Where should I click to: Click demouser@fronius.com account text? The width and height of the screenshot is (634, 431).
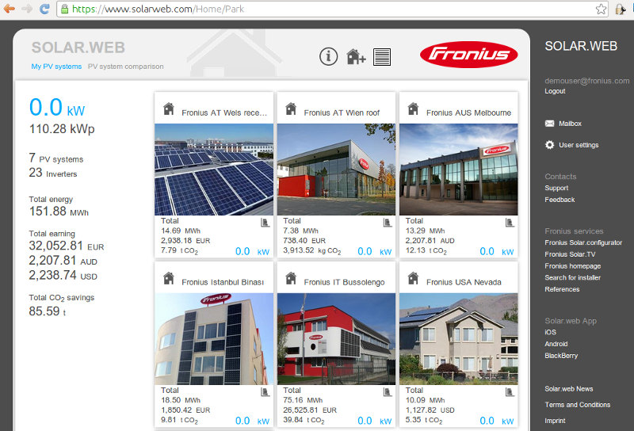[x=586, y=81]
